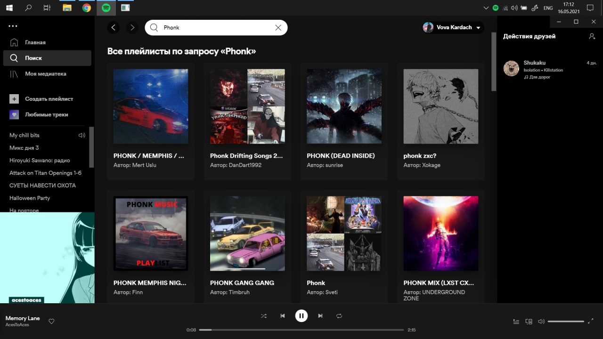603x339 pixels.
Task: Toggle repeat mode
Action: [339, 316]
